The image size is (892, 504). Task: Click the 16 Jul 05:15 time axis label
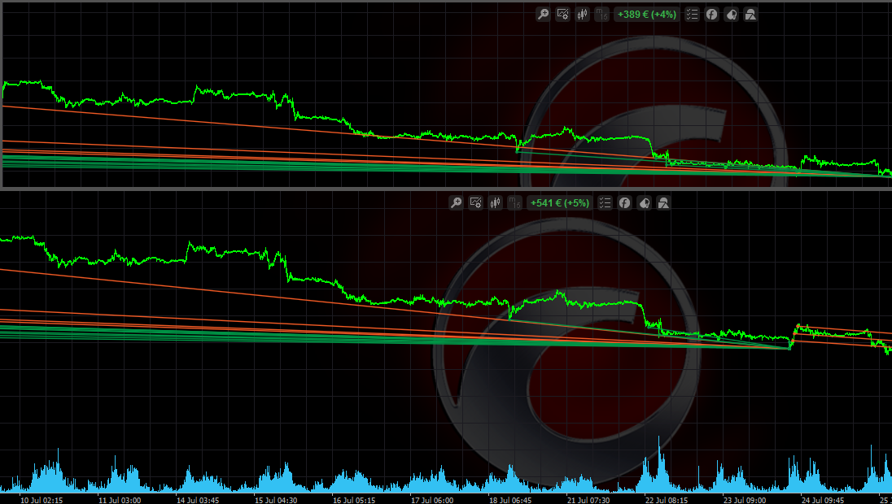354,499
